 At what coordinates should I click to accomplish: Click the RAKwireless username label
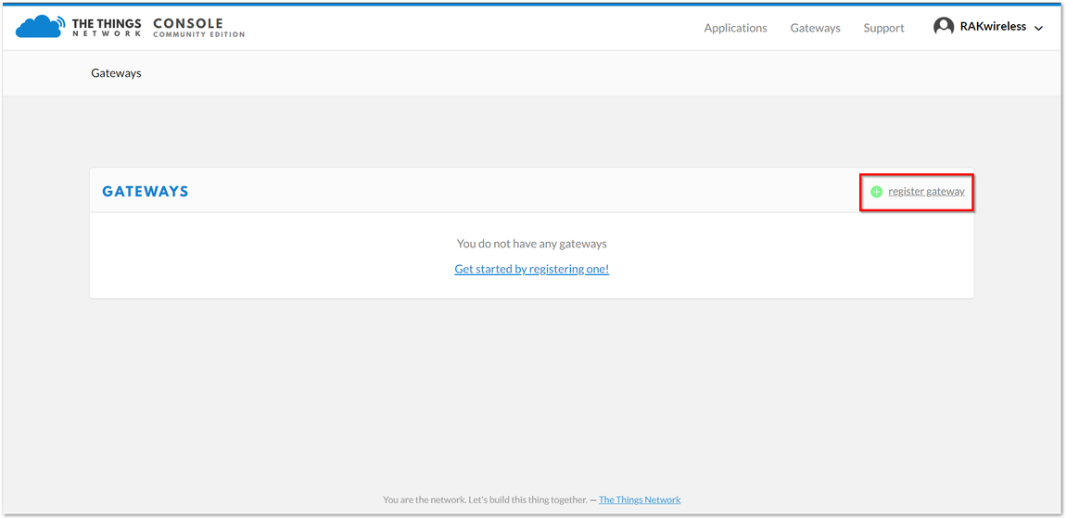point(993,27)
